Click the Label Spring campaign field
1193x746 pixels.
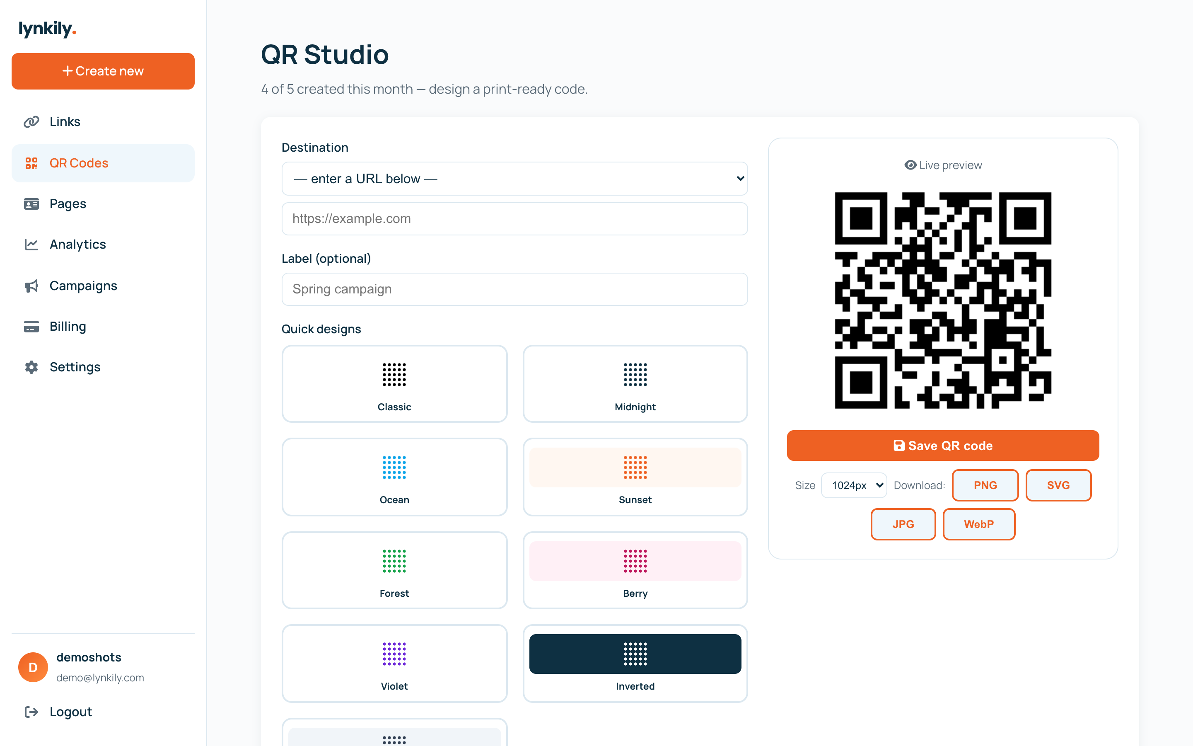[514, 289]
